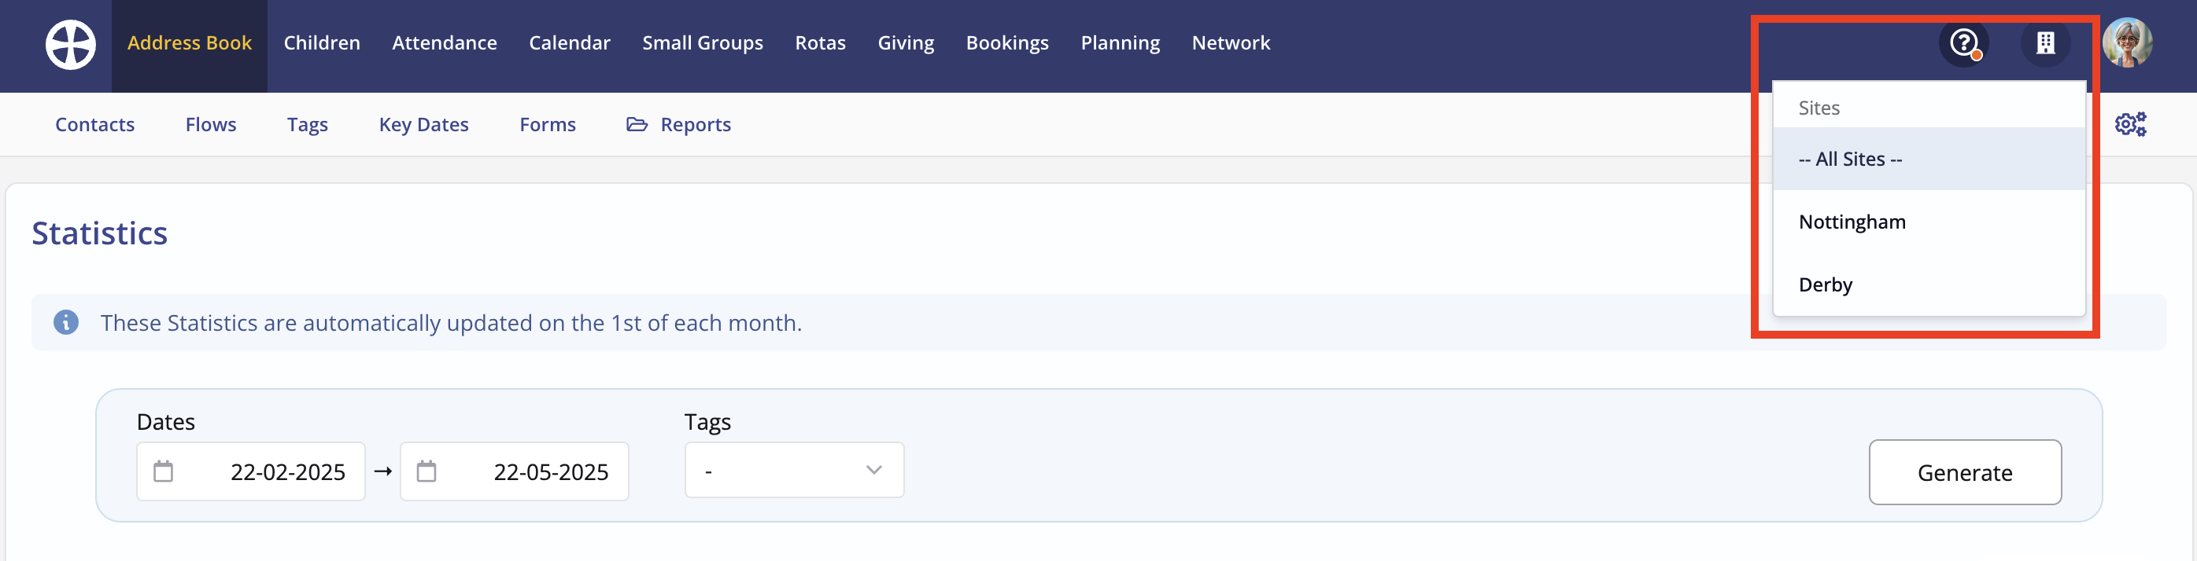Click the Generate button
The height and width of the screenshot is (561, 2197).
coord(1964,472)
